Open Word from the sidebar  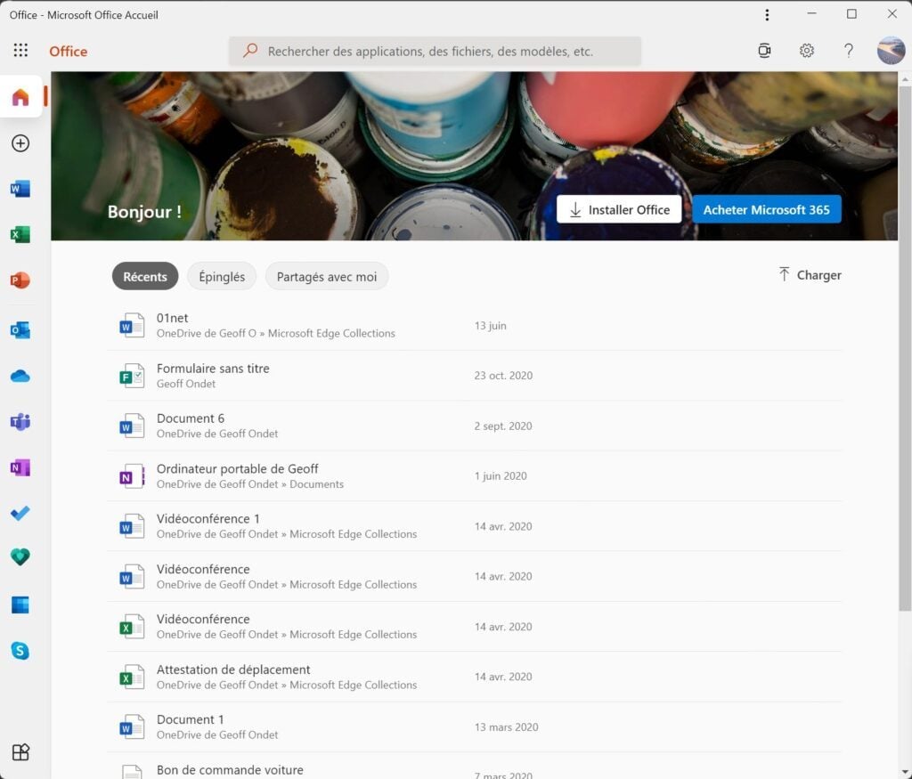[x=20, y=189]
